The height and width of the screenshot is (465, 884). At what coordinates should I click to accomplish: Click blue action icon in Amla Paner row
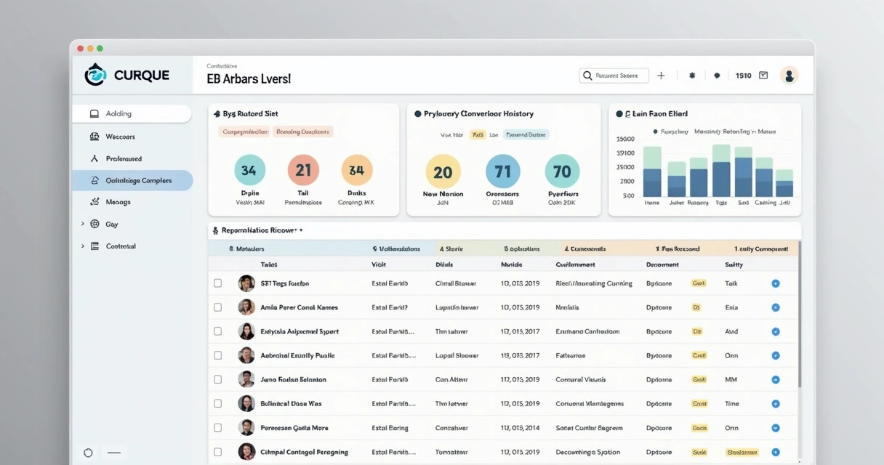pyautogui.click(x=776, y=307)
